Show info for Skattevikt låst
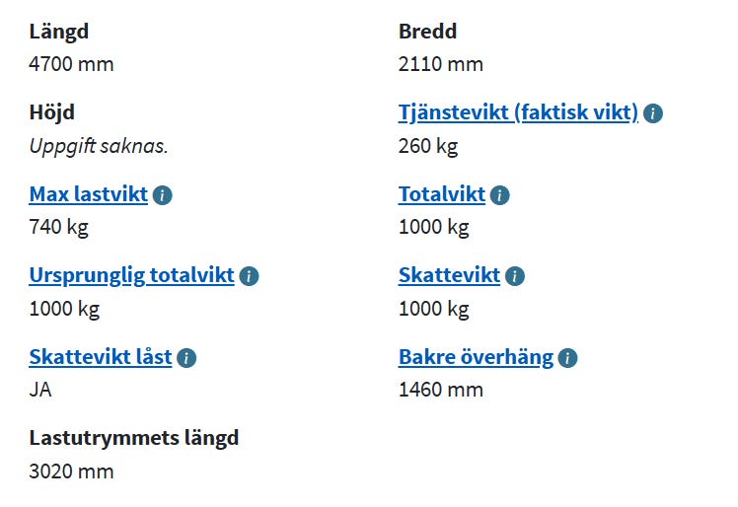The height and width of the screenshot is (507, 738). pos(186,358)
